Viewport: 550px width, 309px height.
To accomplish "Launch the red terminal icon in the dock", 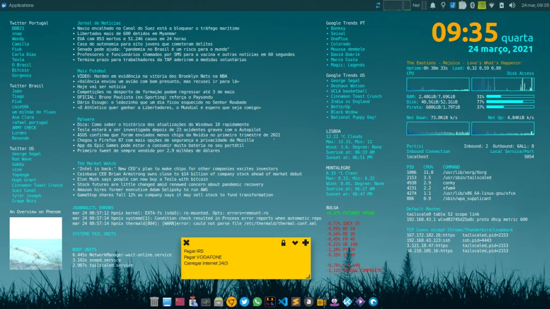I will (x=180, y=301).
